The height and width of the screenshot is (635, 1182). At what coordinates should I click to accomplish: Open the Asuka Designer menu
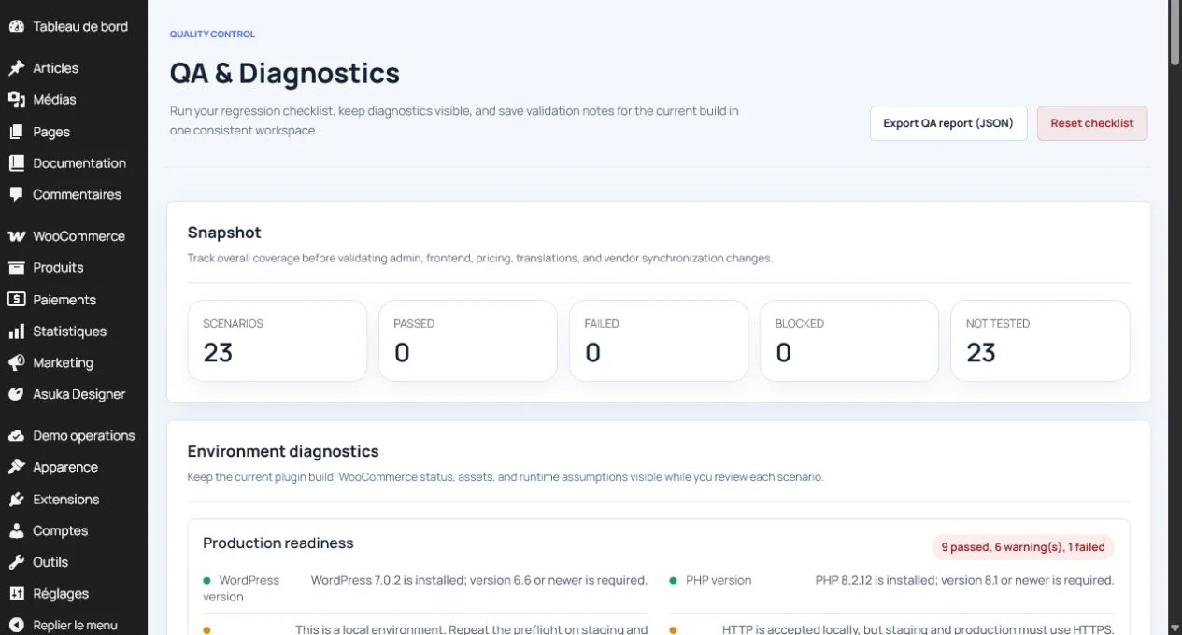point(74,394)
